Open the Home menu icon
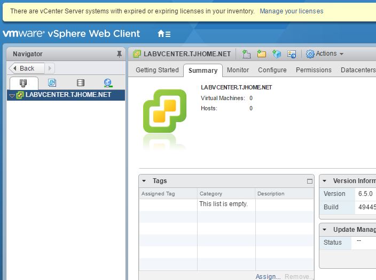Viewport: 376px width, 280px height. click(x=164, y=34)
